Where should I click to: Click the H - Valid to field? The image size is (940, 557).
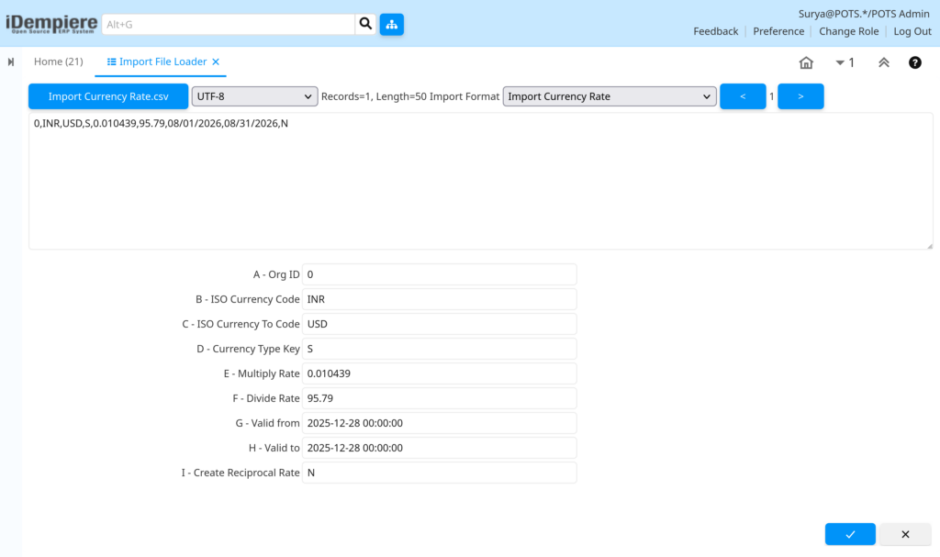[x=440, y=448]
